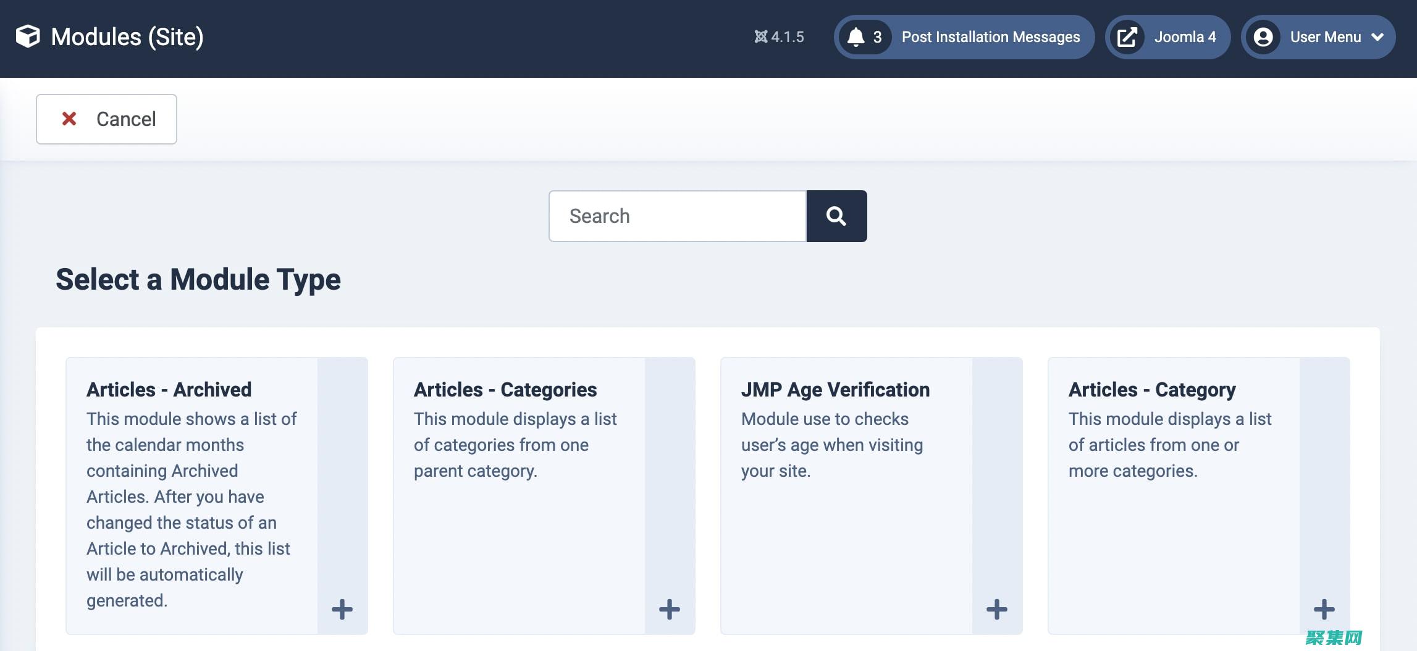Select the Articles - Archived module title
Image resolution: width=1417 pixels, height=651 pixels.
169,389
